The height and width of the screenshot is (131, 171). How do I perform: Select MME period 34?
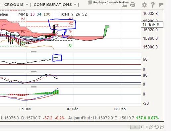click(x=39, y=14)
